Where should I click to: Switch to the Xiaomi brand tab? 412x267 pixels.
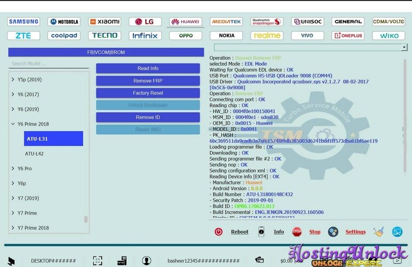104,22
